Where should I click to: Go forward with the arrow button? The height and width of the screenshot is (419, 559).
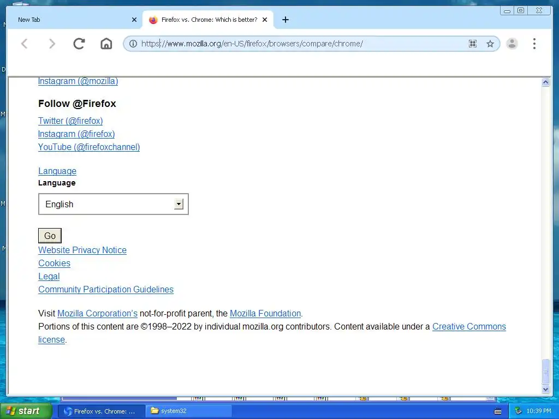[52, 44]
